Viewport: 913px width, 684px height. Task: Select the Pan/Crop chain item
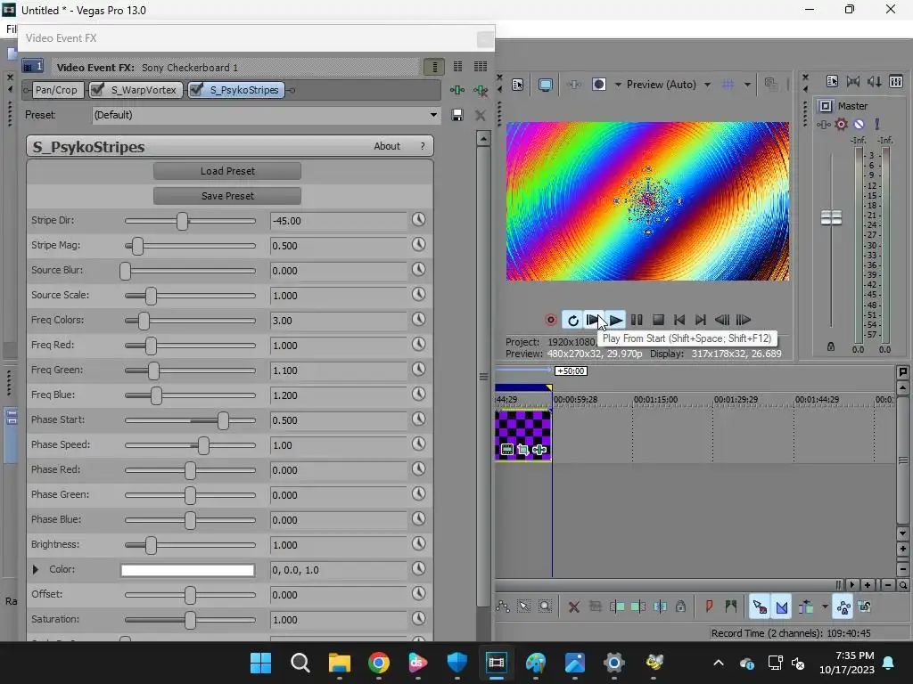point(56,90)
